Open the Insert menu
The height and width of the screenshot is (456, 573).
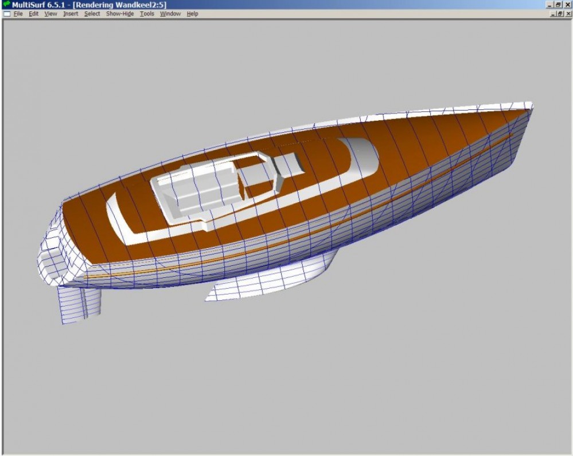(x=71, y=14)
